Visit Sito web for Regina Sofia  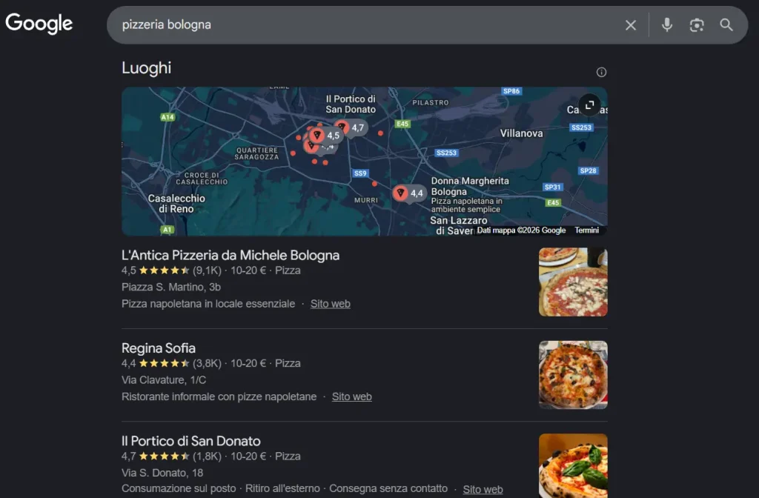(351, 397)
